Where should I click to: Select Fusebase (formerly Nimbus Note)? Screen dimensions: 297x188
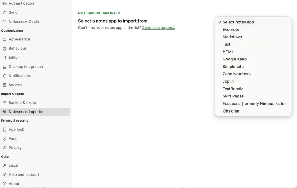point(253,104)
